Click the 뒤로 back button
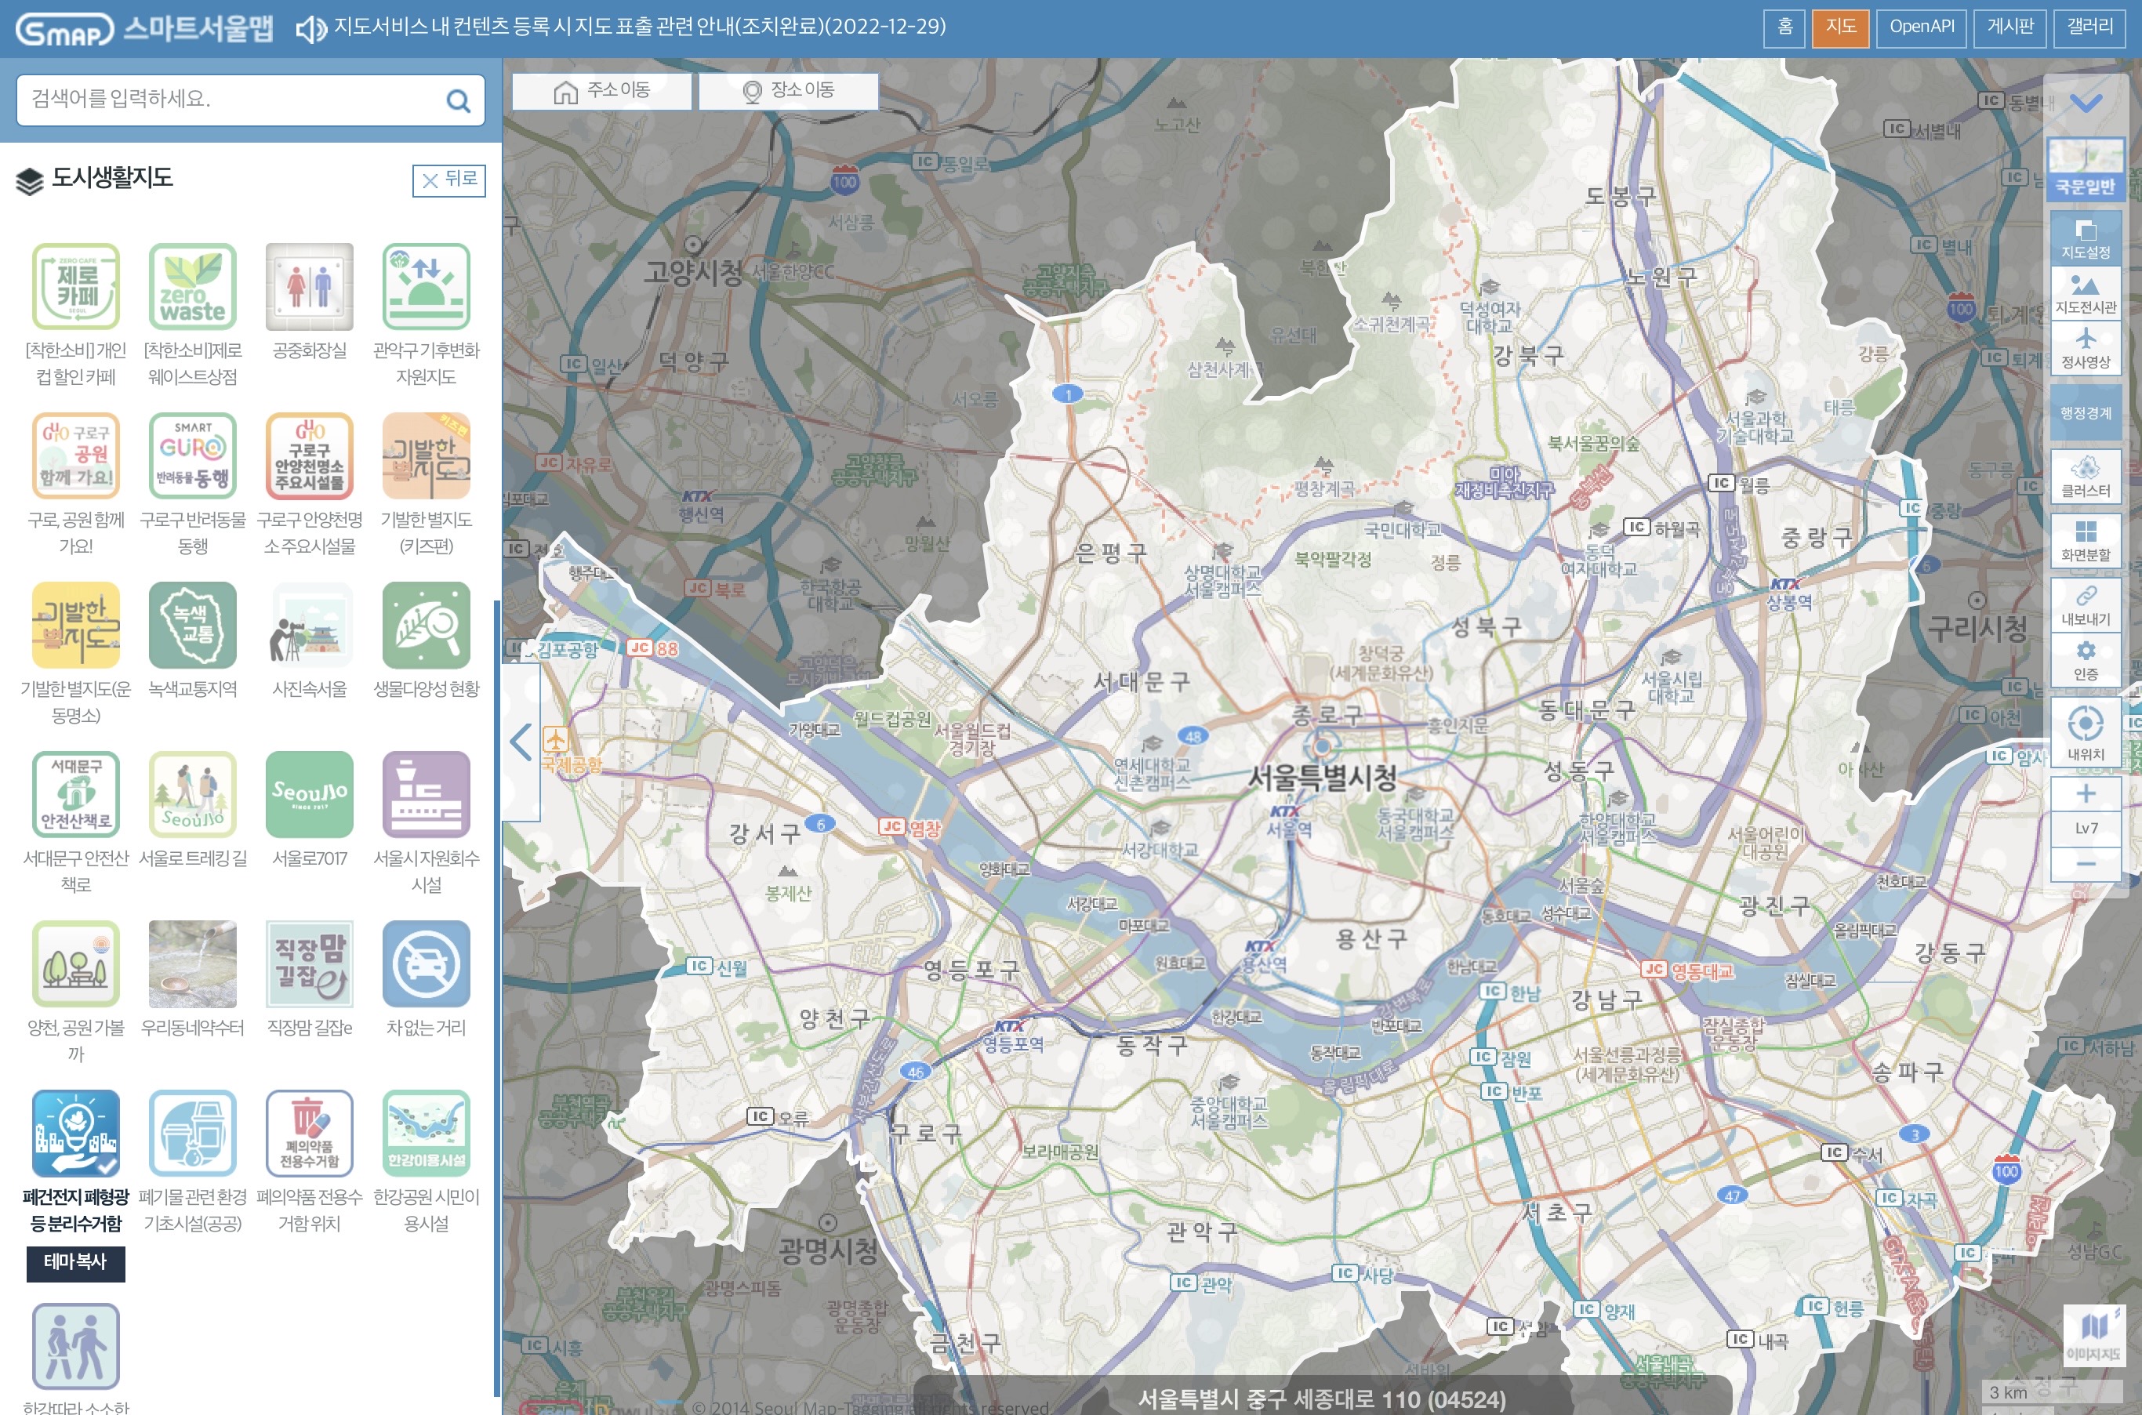Image resolution: width=2142 pixels, height=1415 pixels. (448, 180)
